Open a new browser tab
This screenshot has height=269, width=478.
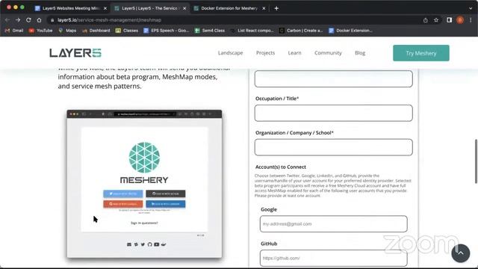tap(276, 8)
